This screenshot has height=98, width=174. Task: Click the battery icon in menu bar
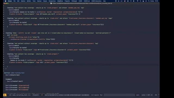[134, 1]
